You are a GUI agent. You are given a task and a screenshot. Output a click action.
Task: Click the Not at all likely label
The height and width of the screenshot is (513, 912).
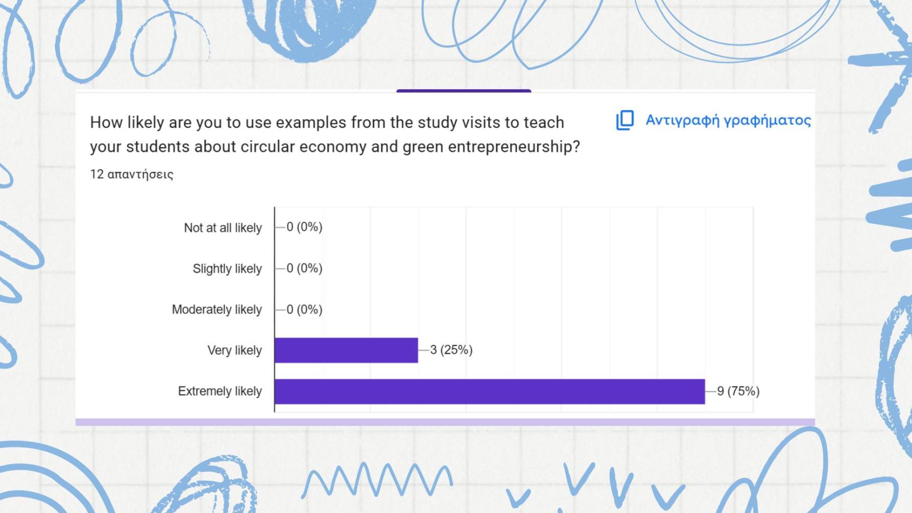(223, 228)
